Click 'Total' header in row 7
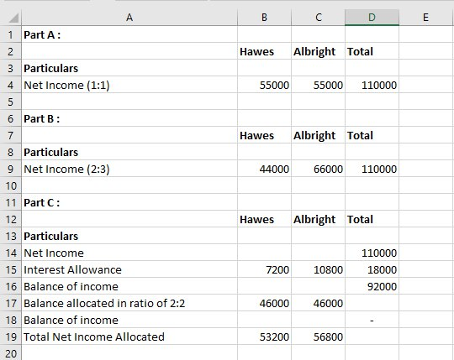 [372, 135]
